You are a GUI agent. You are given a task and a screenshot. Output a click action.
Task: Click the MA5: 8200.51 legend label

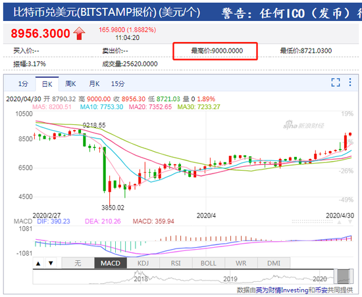[x=52, y=107]
